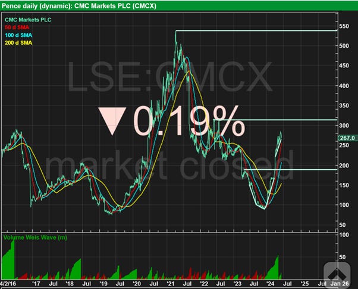The height and width of the screenshot is (289, 358).
Task: Click the '17 year label on time axis
Action: (36, 284)
